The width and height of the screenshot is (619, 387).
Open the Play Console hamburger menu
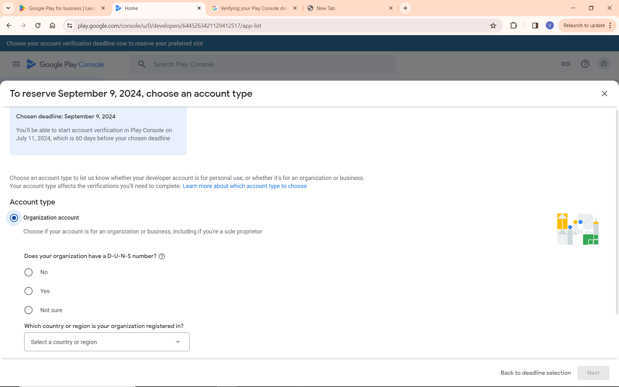(16, 64)
